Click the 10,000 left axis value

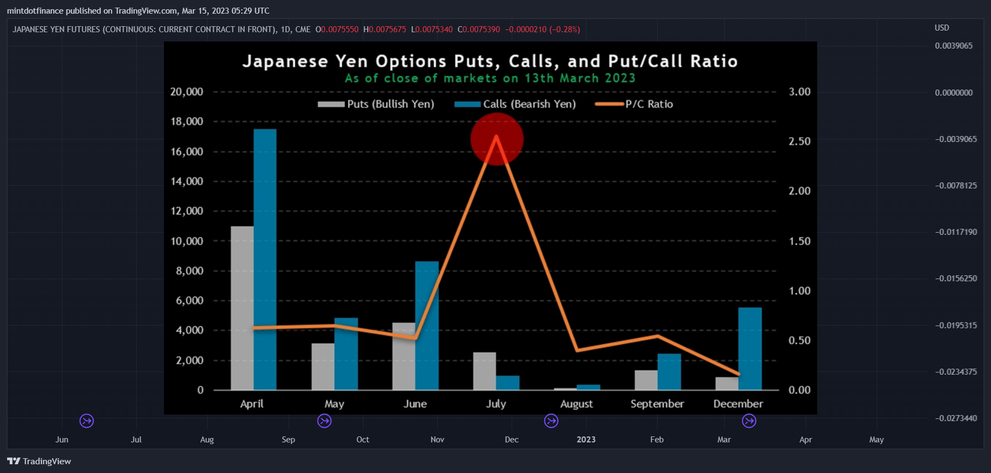[187, 241]
